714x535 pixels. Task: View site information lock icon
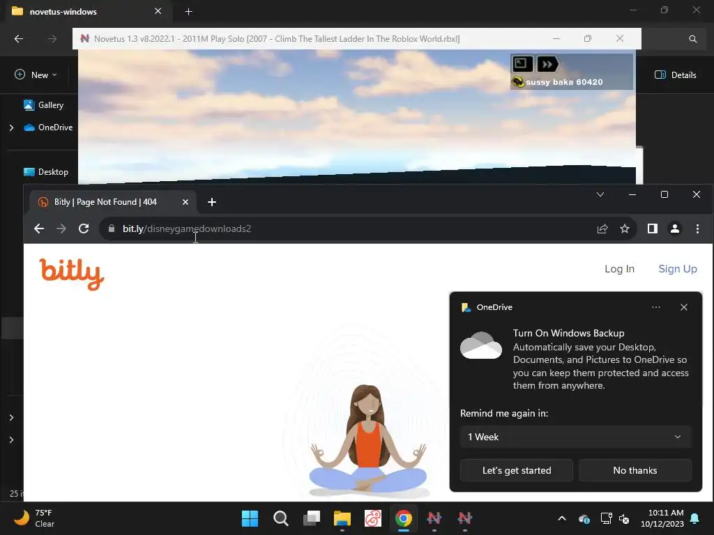112,228
